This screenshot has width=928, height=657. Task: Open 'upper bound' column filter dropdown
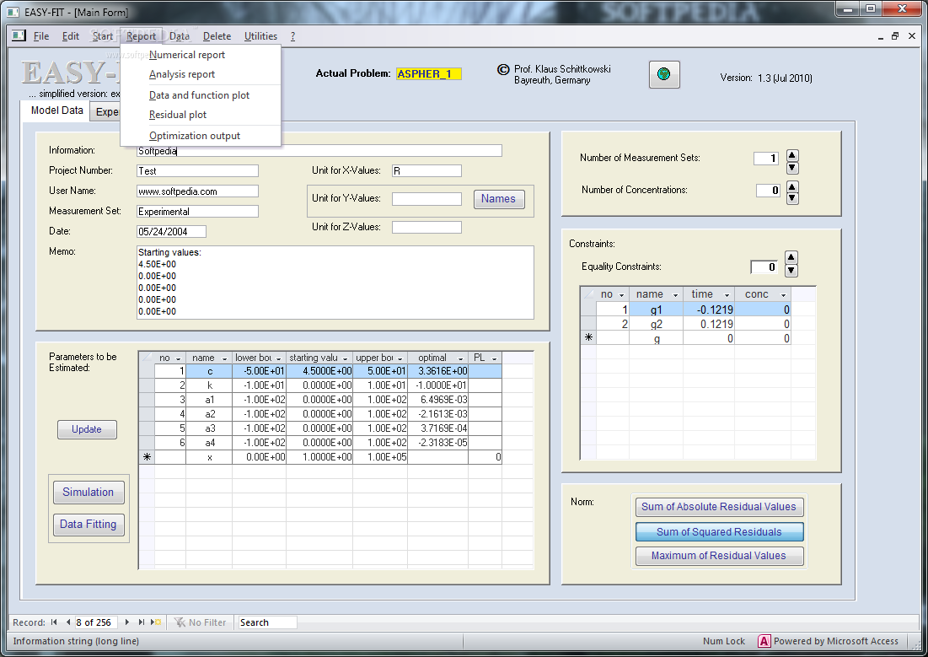[400, 358]
